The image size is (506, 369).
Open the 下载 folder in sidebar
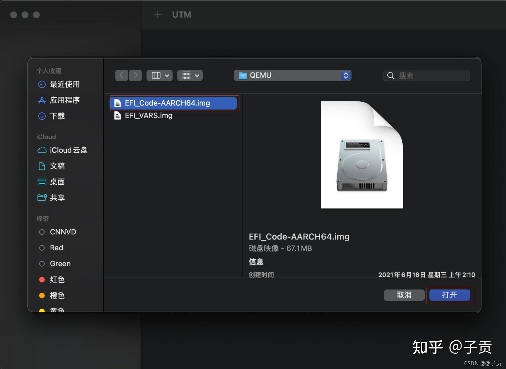pos(58,116)
